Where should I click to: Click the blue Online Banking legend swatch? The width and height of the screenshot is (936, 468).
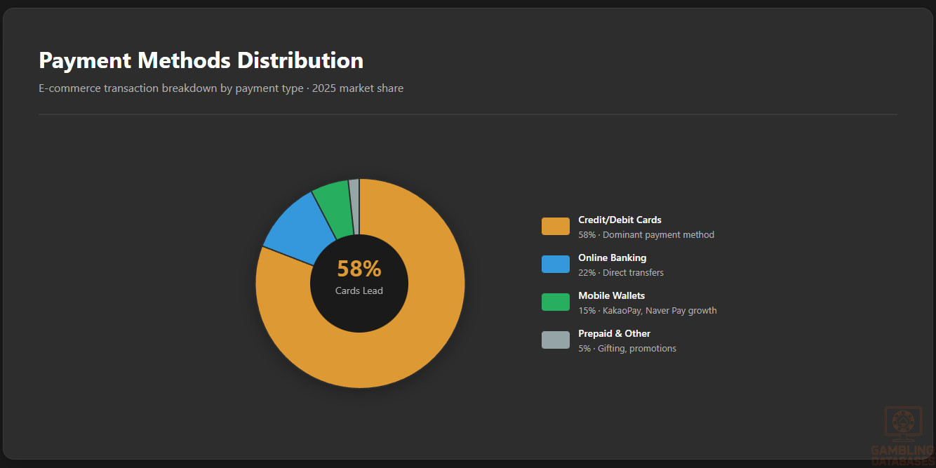(x=555, y=265)
